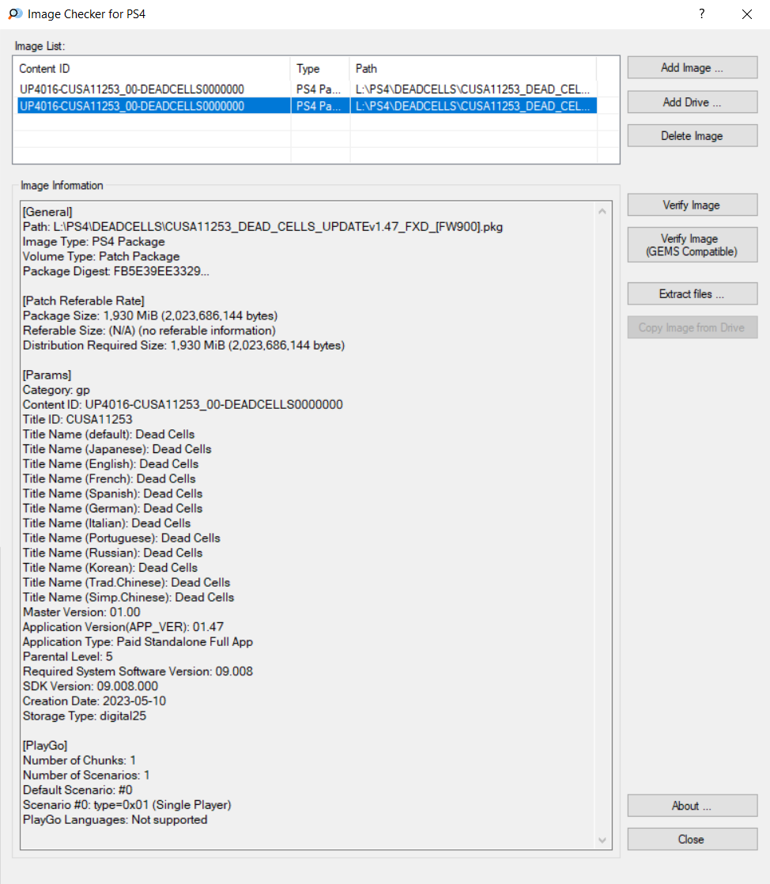The image size is (770, 884).
Task: Click Title Name (English): Dead Cells
Action: coord(111,464)
